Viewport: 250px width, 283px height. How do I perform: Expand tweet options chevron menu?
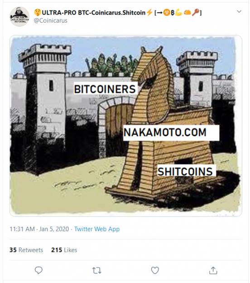click(x=239, y=11)
